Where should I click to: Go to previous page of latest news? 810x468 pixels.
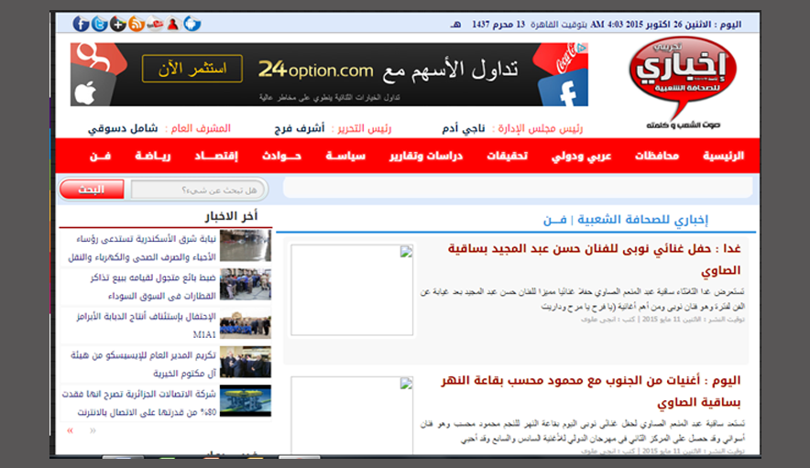pyautogui.click(x=92, y=430)
